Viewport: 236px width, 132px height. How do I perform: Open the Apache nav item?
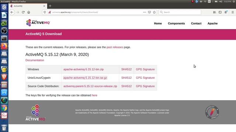pyautogui.click(x=212, y=23)
